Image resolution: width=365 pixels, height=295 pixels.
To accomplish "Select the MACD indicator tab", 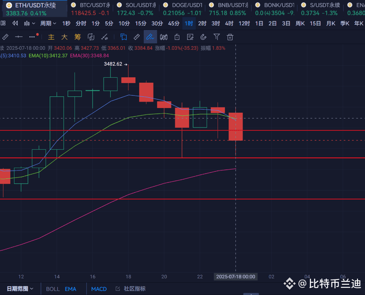I will click(99, 289).
